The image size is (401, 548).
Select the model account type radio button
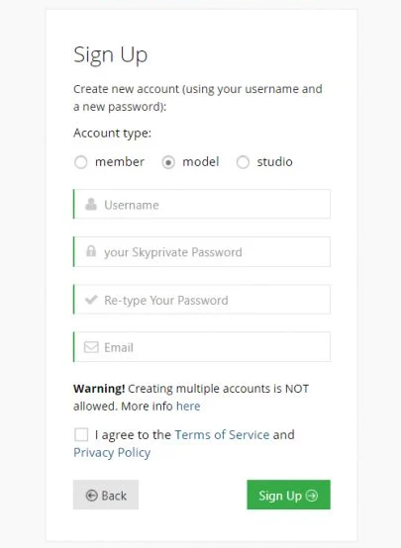[x=168, y=162]
